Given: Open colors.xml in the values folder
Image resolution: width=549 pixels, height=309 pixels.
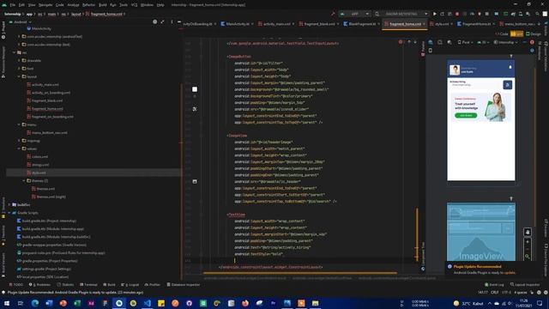Looking at the screenshot, I should click(39, 156).
